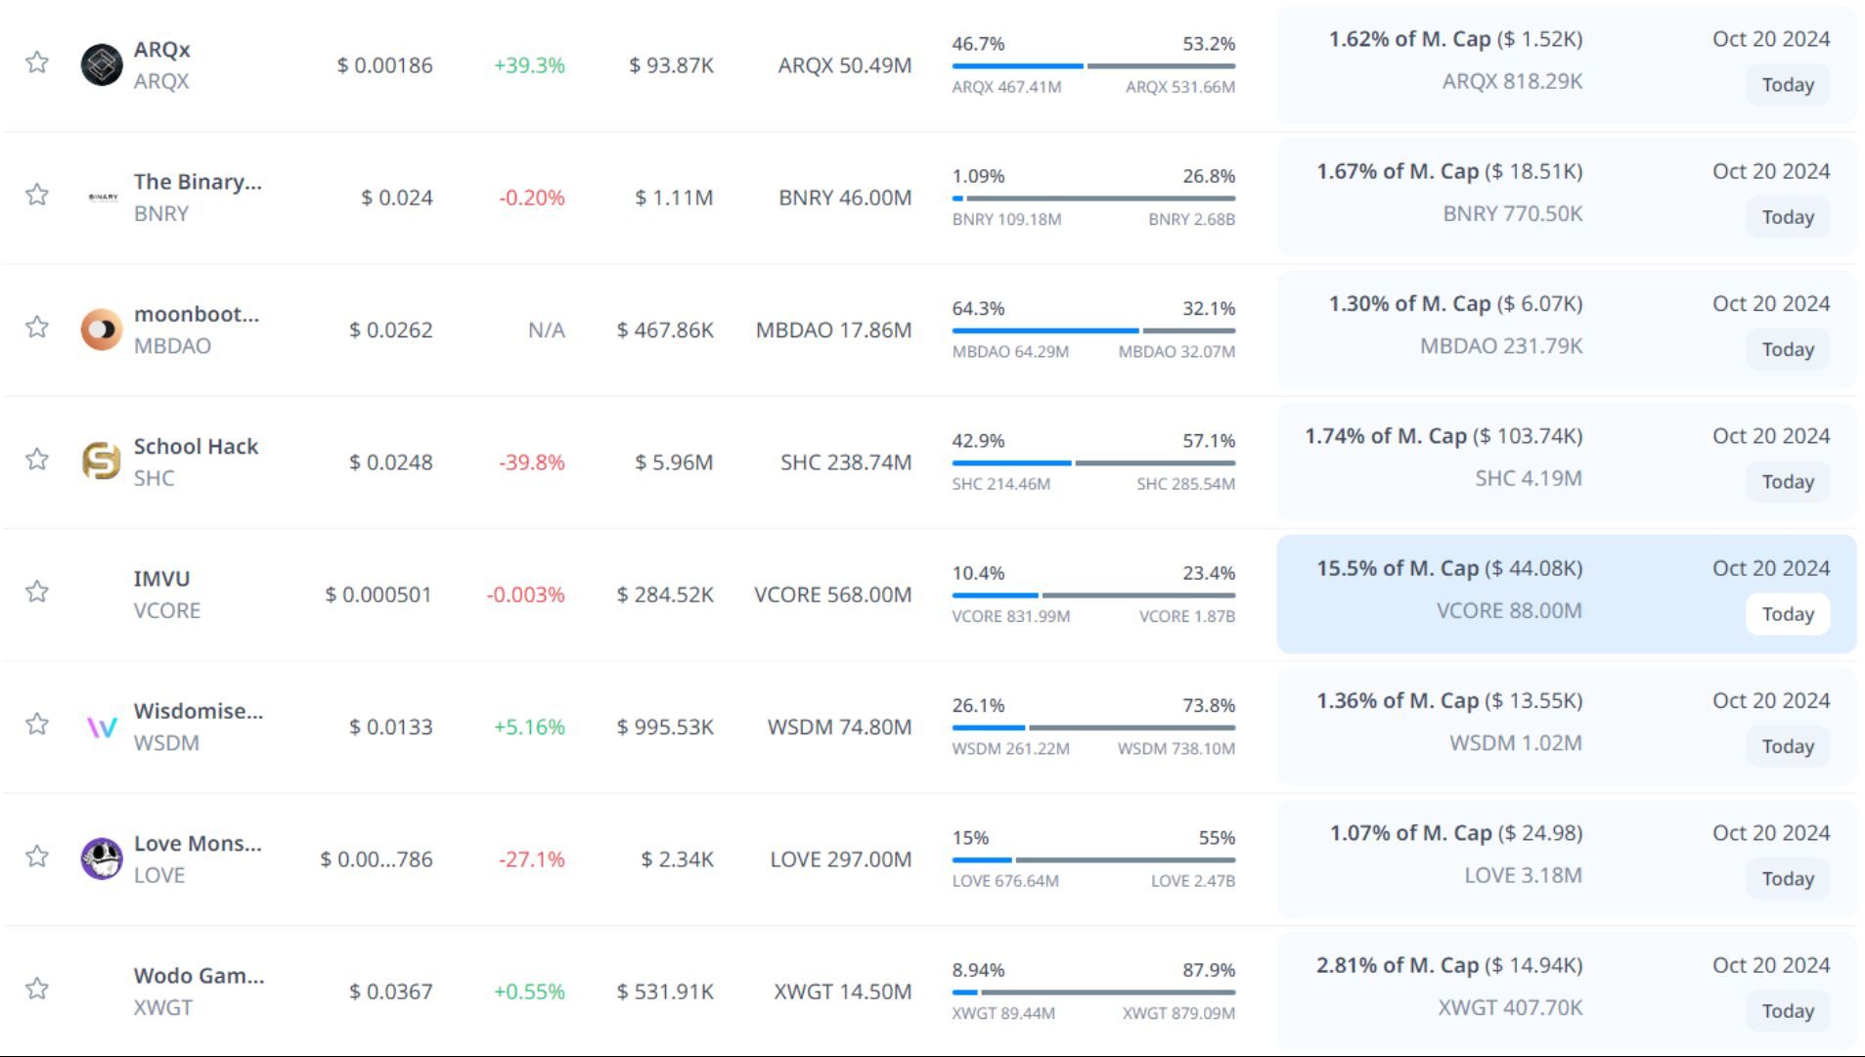
Task: Star ARQx to add to watchlist
Action: pos(37,63)
